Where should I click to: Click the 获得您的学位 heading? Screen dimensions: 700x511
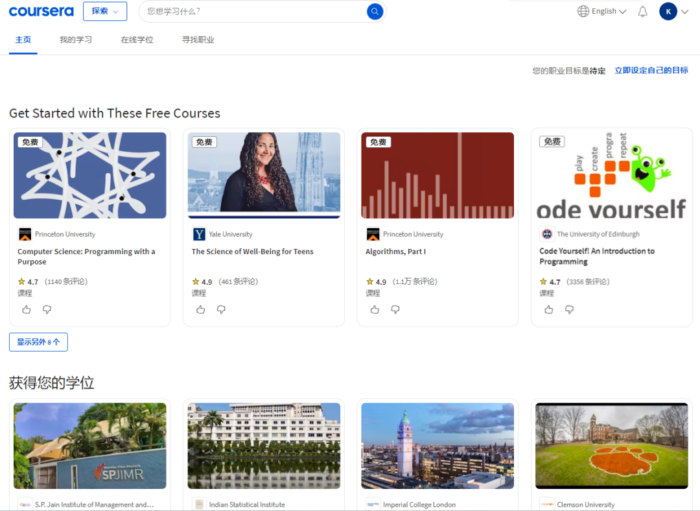click(x=52, y=383)
